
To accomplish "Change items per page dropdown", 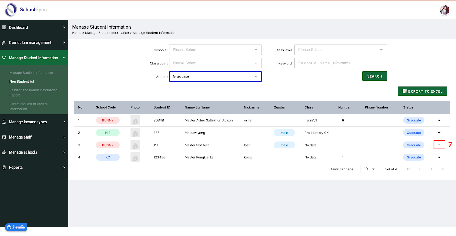I will pyautogui.click(x=369, y=169).
